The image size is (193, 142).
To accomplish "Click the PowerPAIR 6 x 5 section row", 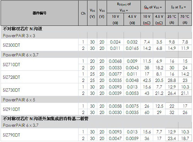I will (x=96, y=100).
